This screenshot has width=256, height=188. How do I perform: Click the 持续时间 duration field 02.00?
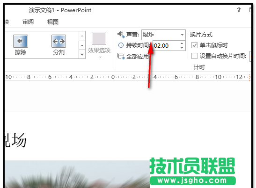166,45
